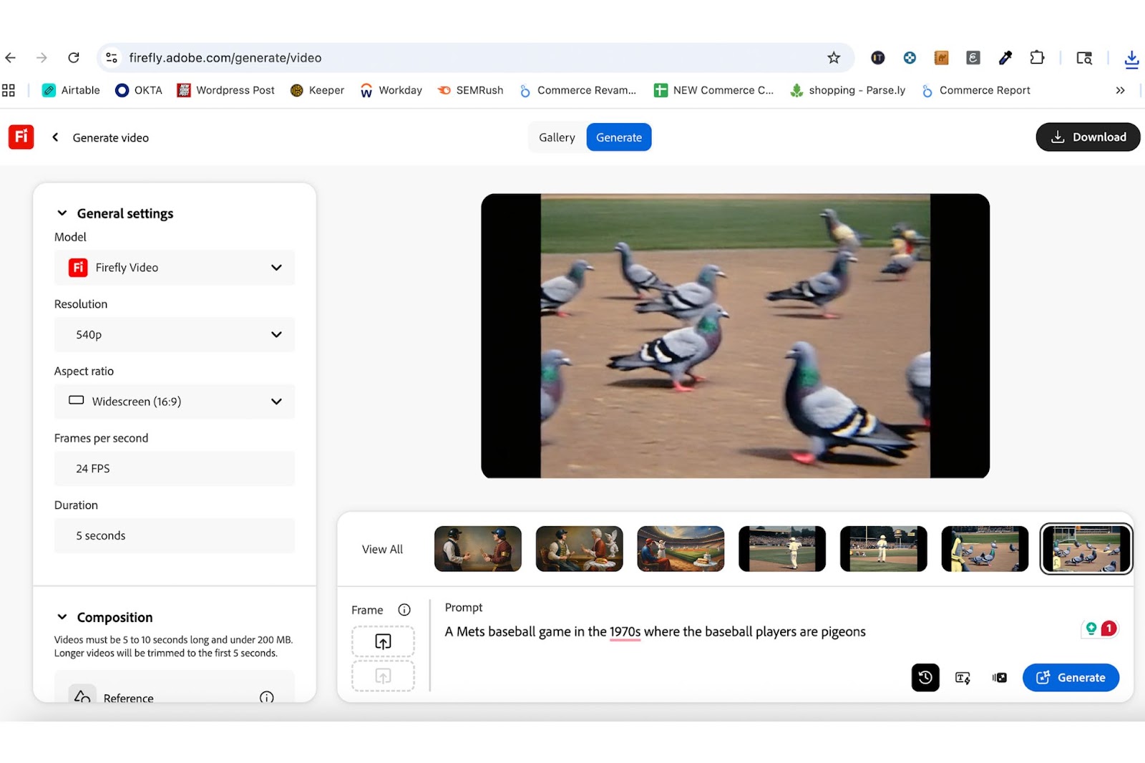1145x763 pixels.
Task: Open the generation history clock icon
Action: [925, 677]
